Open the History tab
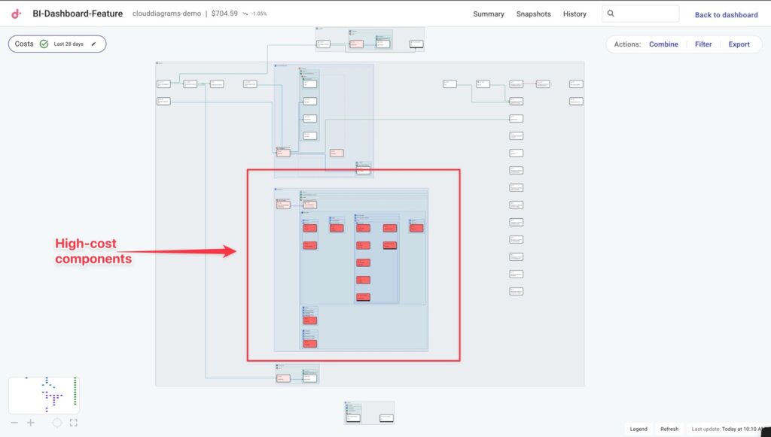The image size is (771, 437). 574,14
